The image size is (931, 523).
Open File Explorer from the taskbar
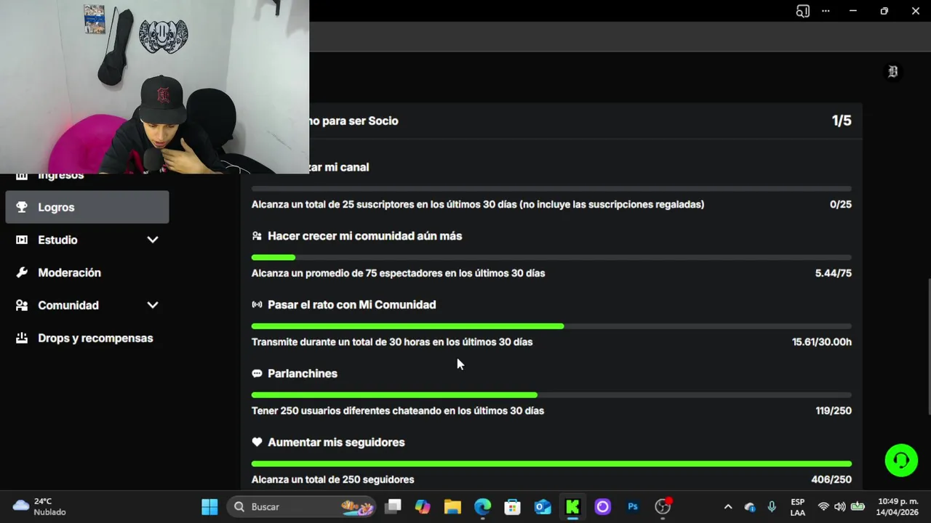click(x=452, y=506)
